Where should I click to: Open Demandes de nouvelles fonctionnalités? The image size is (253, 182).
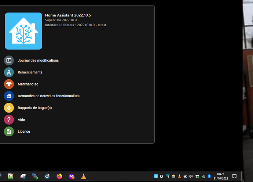(48, 96)
